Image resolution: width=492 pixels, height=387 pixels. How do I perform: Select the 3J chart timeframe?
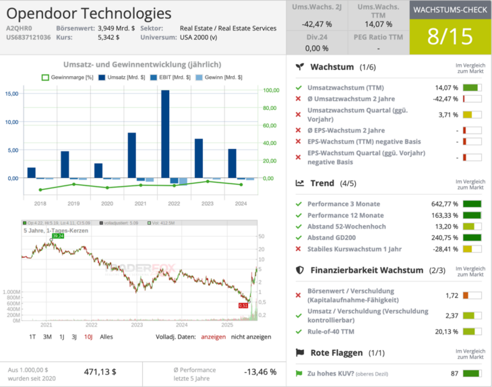point(74,337)
